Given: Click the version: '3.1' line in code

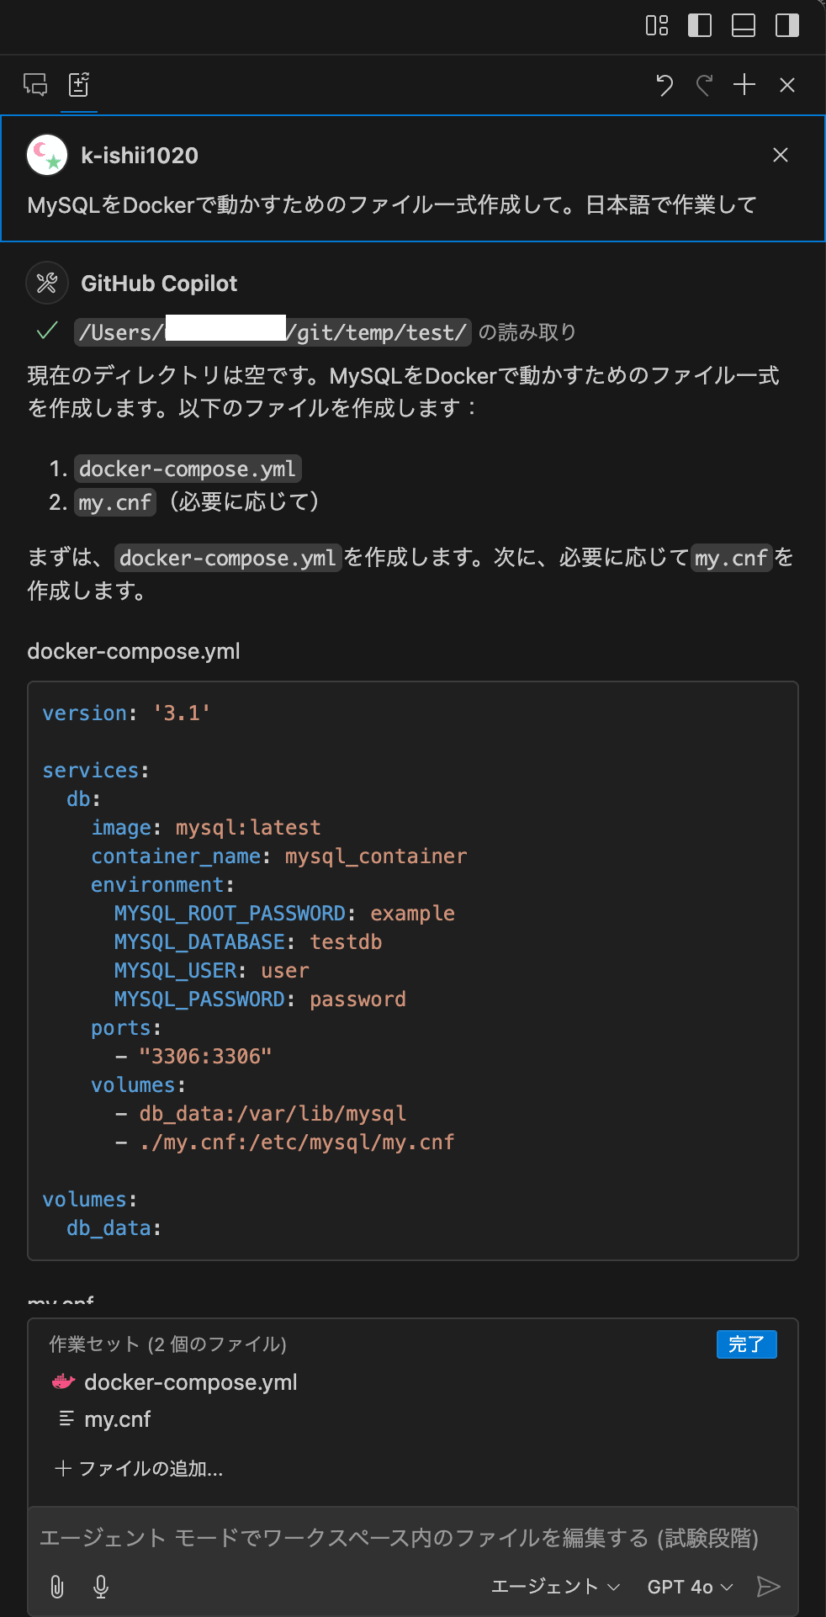Looking at the screenshot, I should [x=126, y=713].
